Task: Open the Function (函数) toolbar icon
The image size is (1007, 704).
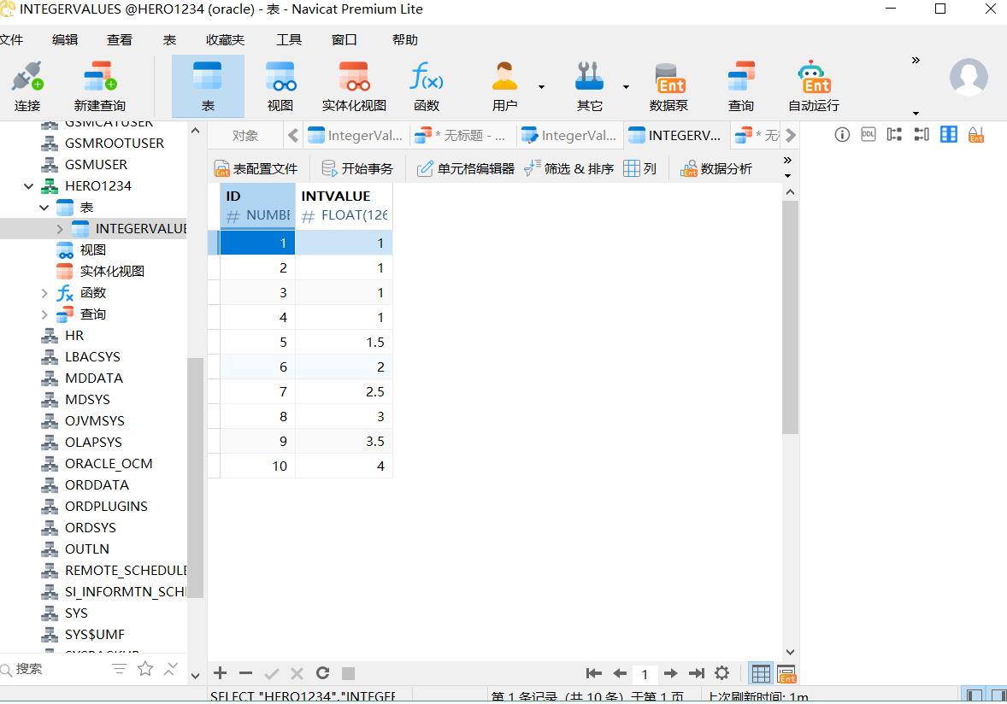Action: 427,86
